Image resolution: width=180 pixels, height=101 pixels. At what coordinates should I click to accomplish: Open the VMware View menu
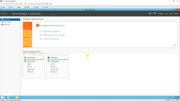8,4
